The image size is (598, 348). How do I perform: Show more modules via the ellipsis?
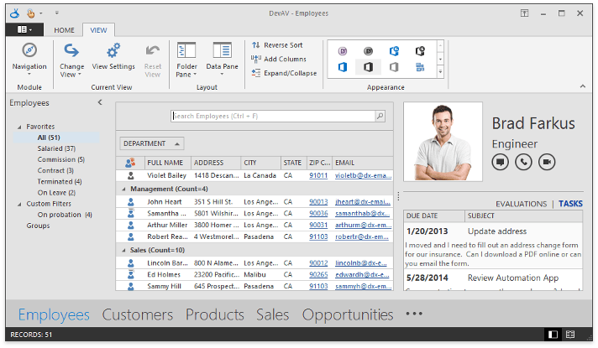coord(414,314)
